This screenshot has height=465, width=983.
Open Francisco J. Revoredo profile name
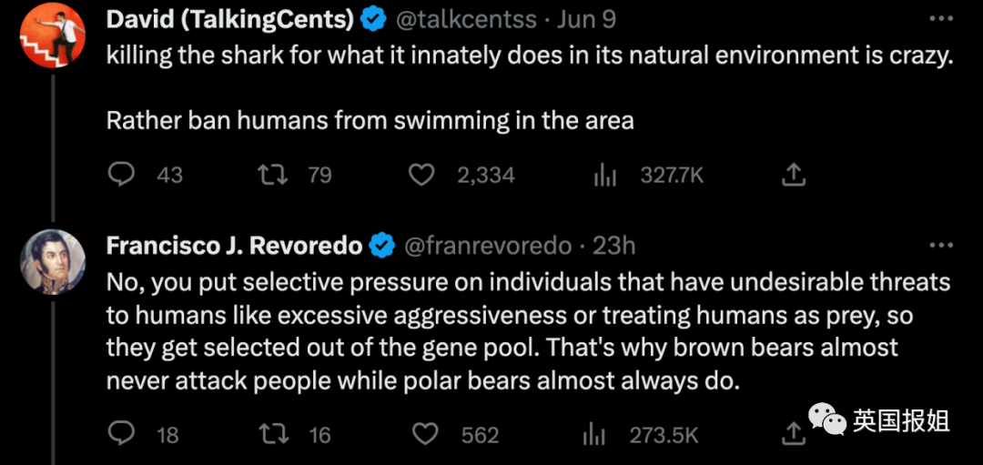tap(234, 245)
